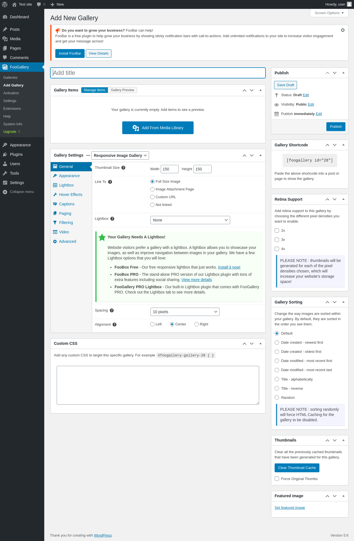Open the Captions settings tab
354x541 pixels.
[71, 204]
